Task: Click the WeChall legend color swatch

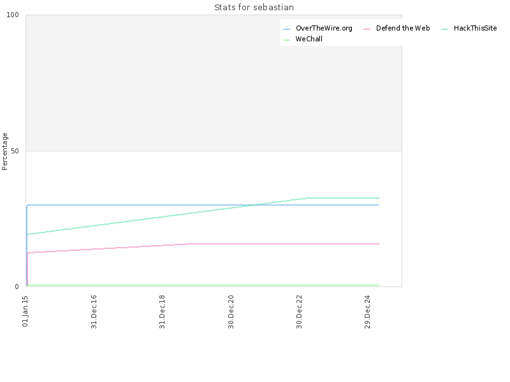Action: coord(286,40)
